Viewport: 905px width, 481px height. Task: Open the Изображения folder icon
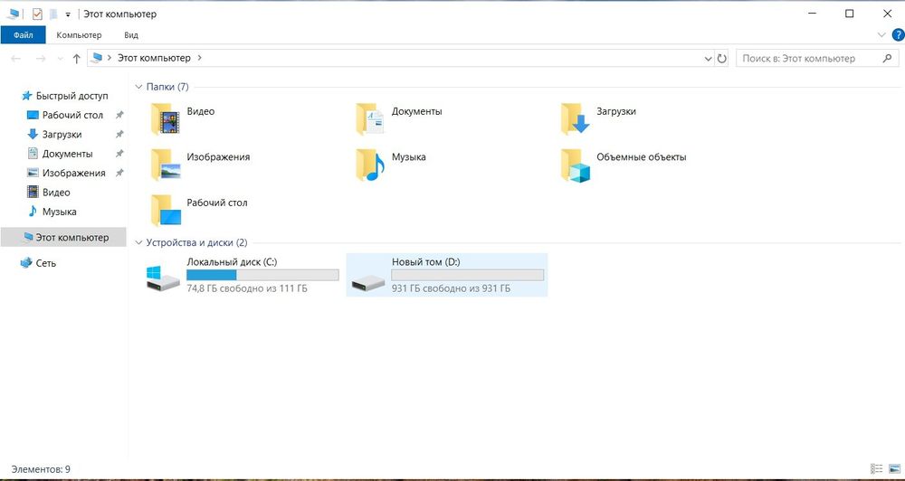tap(166, 165)
